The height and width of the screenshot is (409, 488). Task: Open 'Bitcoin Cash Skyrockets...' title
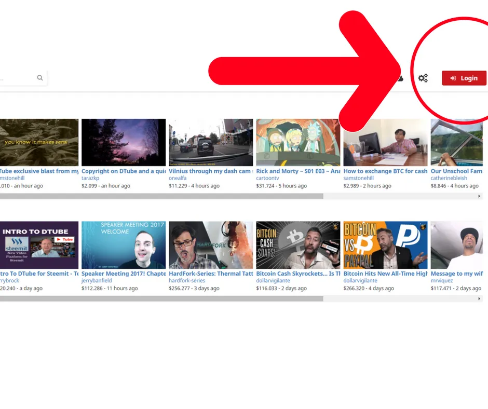[x=298, y=274]
